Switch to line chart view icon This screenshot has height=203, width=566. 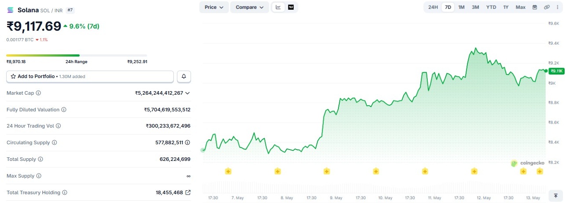coord(279,7)
